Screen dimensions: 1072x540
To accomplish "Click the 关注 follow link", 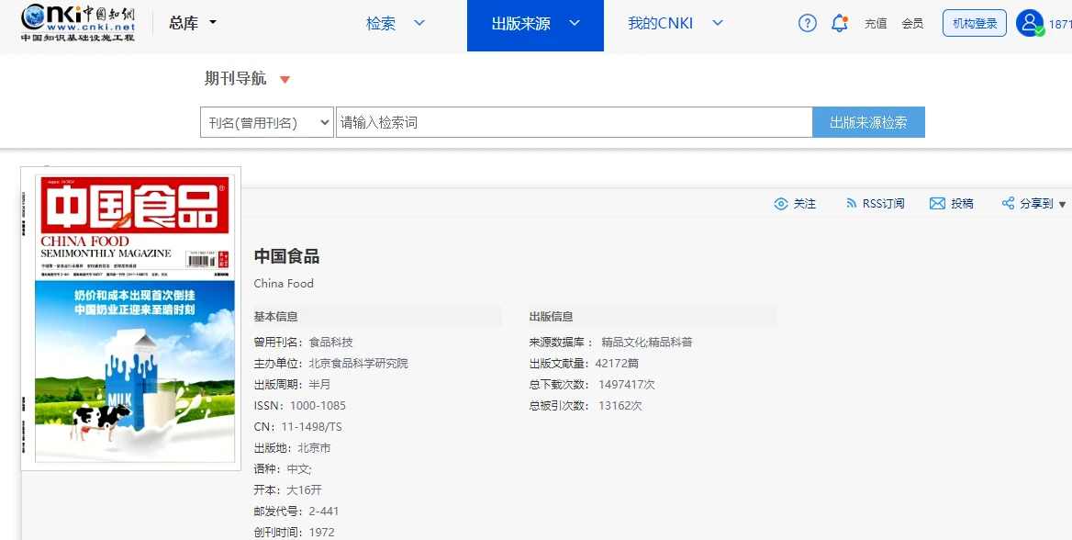I will [805, 203].
